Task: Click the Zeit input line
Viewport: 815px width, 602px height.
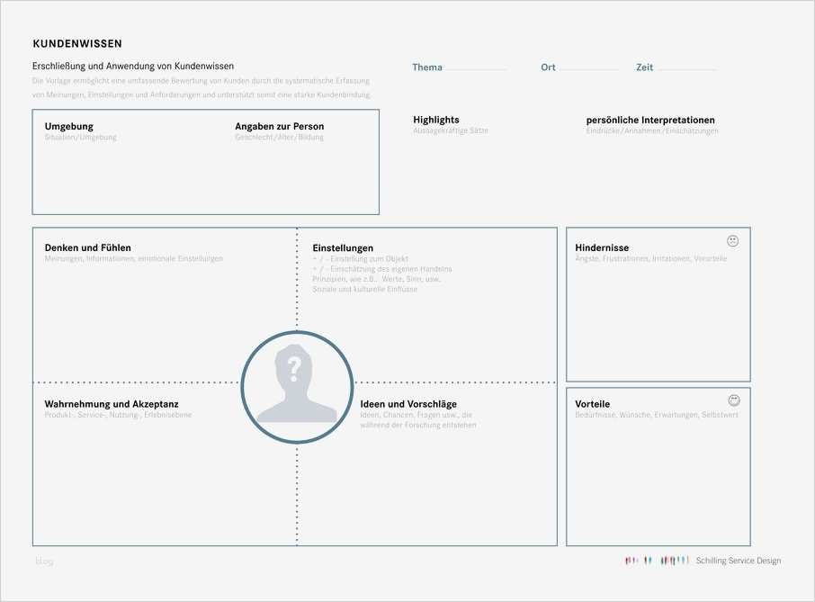Action: (x=687, y=69)
